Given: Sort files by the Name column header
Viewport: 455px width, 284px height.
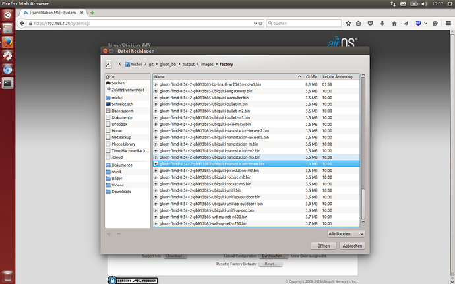Looking at the screenshot, I should pos(228,77).
